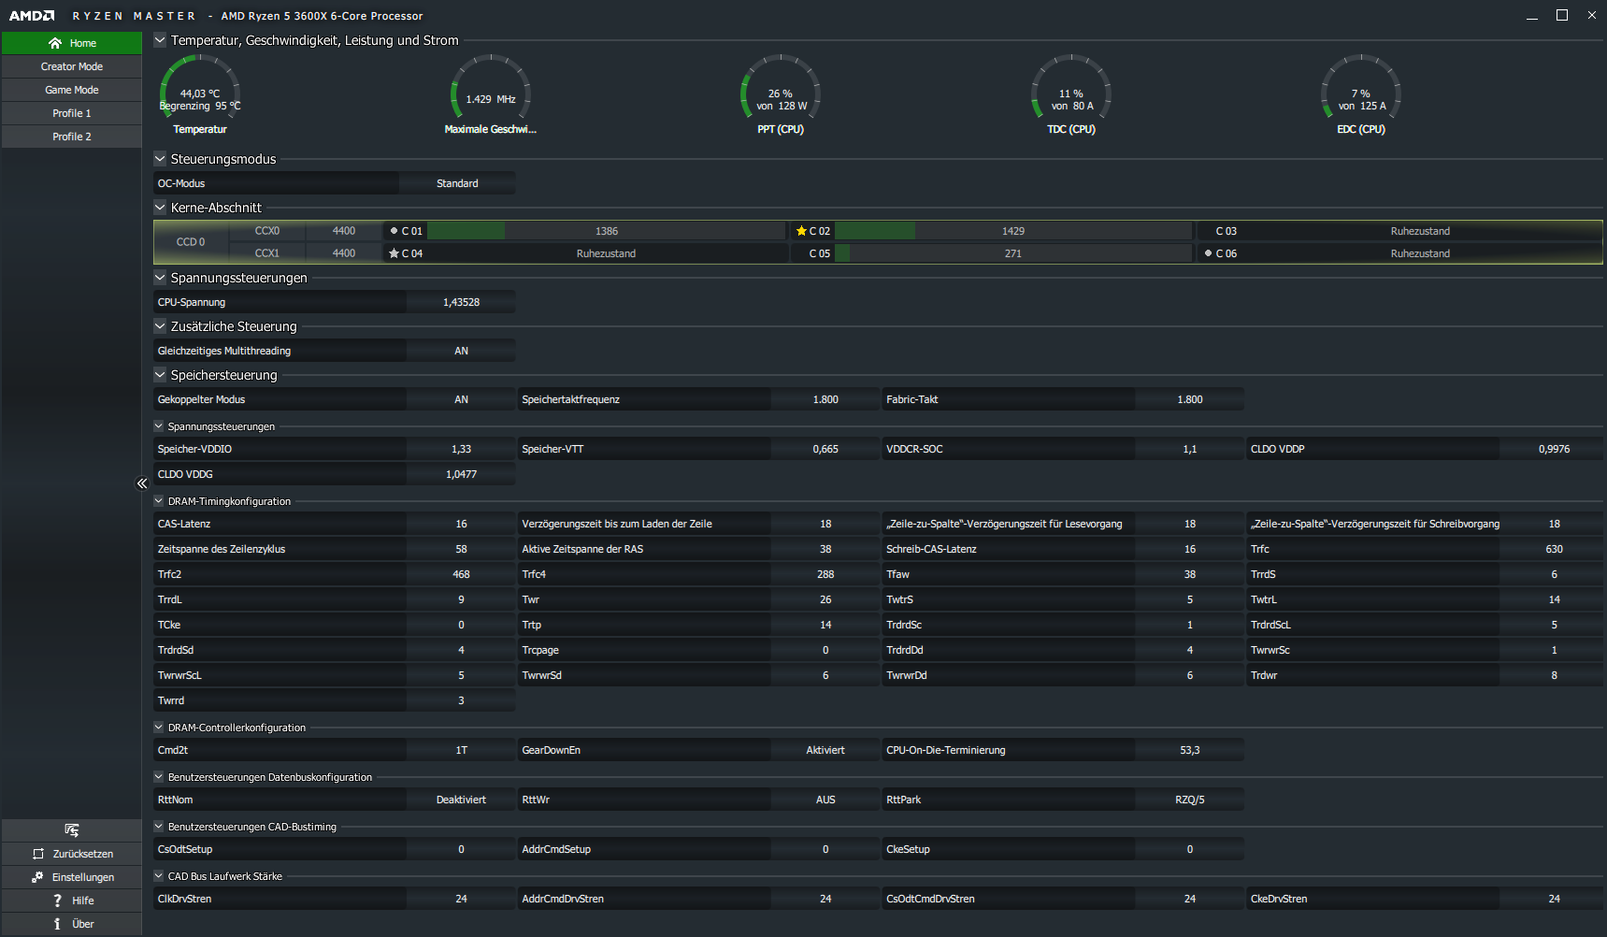1607x937 pixels.
Task: Click the Schreib-CAS-Latenz label
Action: (931, 549)
